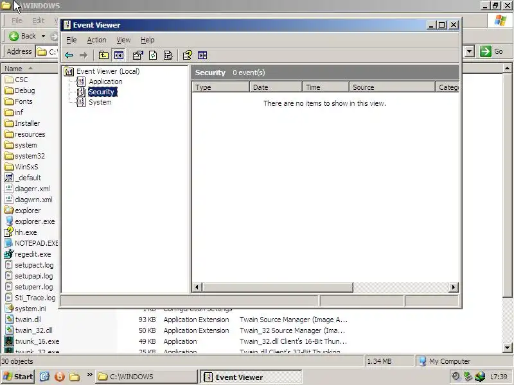Click the last Event Viewer toolbar icon
Screen dimensions: 514x385
(202, 55)
